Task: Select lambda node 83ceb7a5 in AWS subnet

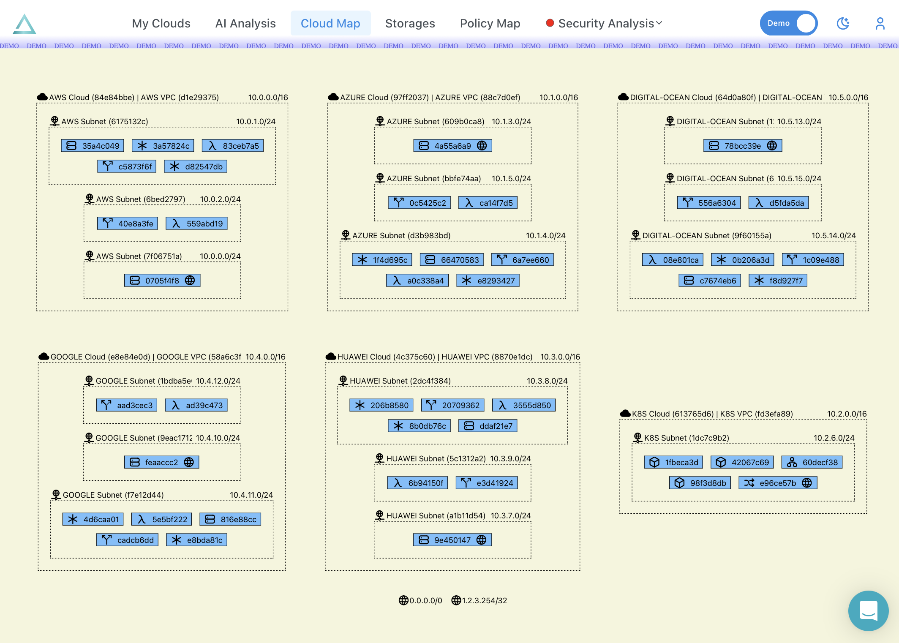Action: click(x=233, y=146)
